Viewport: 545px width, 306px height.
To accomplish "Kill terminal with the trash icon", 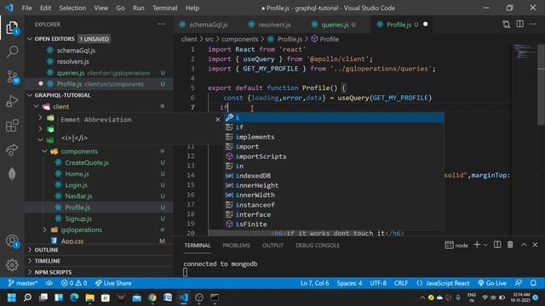I will 510,245.
